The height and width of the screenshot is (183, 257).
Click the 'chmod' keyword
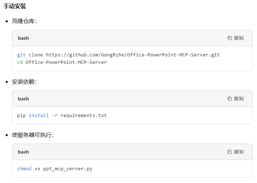(x=24, y=169)
